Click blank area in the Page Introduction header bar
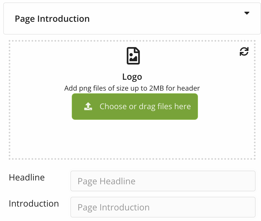Image resolution: width=261 pixels, height=221 pixels. [x=166, y=19]
